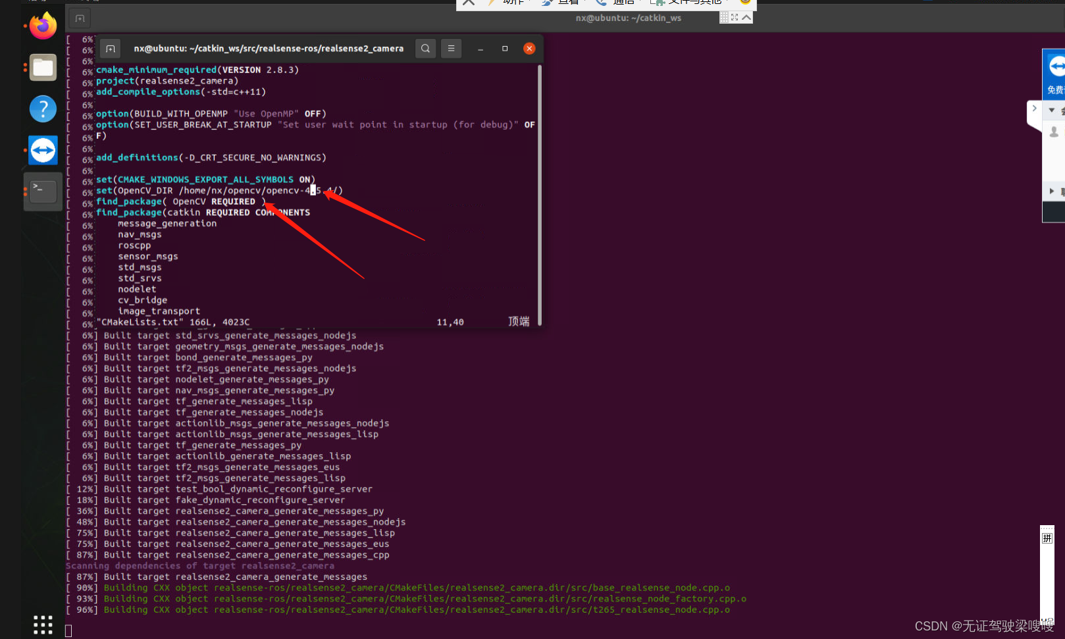This screenshot has width=1065, height=639.
Task: Open the Terminal icon in the dock
Action: pyautogui.click(x=42, y=191)
